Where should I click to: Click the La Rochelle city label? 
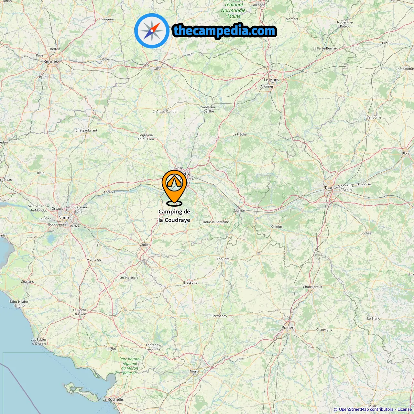(x=113, y=399)
